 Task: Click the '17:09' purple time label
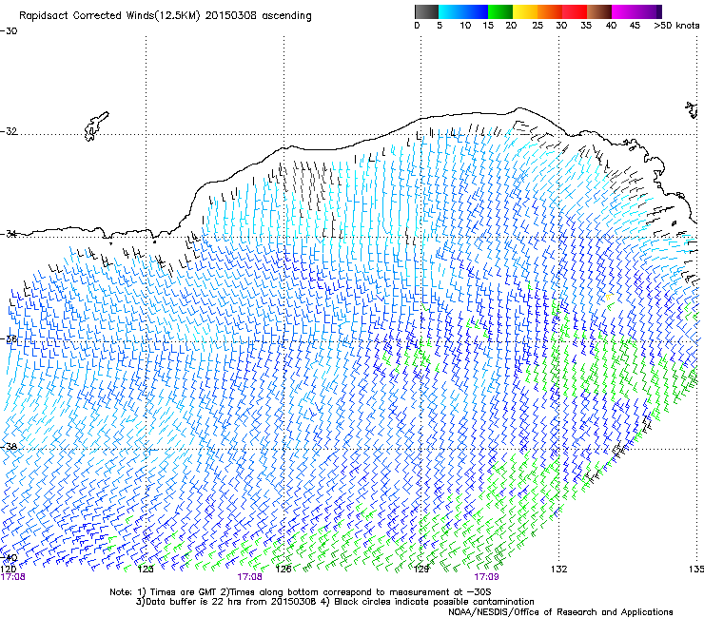pos(487,577)
